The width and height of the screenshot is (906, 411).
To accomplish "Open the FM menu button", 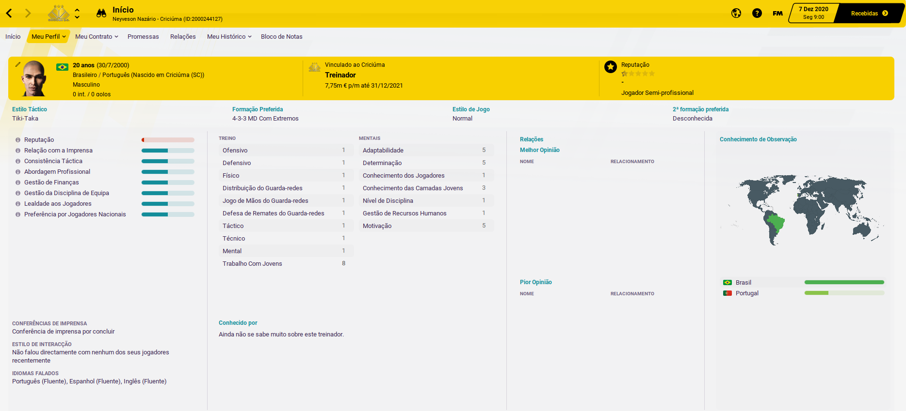I will pos(777,14).
